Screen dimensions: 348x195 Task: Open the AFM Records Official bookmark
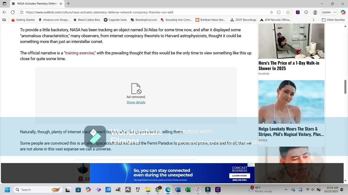pyautogui.click(x=275, y=20)
